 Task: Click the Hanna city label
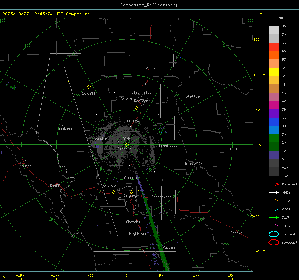pos(232,148)
